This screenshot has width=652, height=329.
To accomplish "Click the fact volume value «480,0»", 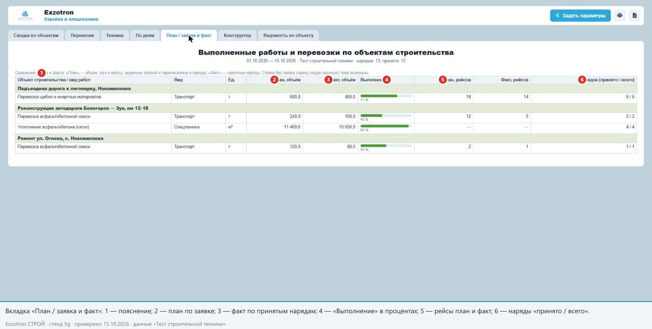I will click(x=350, y=97).
